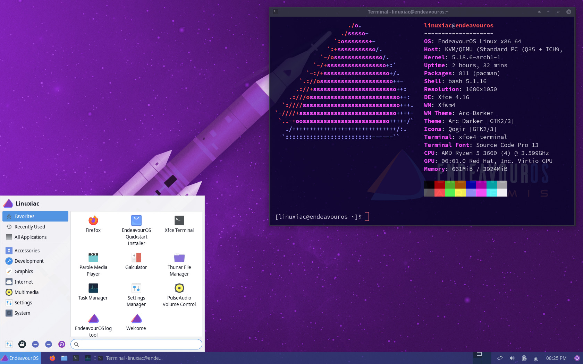Close the EndeavourOS whisker menu button

tap(20, 358)
